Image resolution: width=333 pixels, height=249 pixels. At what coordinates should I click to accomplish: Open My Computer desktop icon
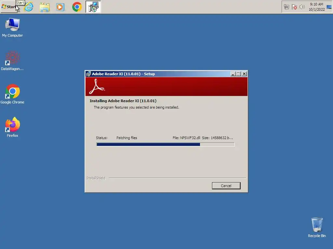[12, 28]
